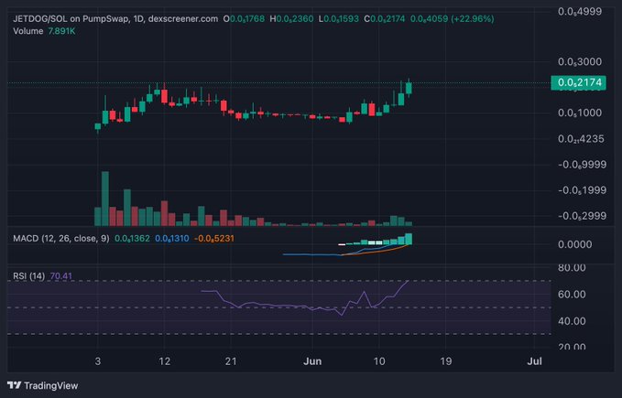The height and width of the screenshot is (398, 622).
Task: Click the Jun label on time axis
Action: [x=312, y=361]
